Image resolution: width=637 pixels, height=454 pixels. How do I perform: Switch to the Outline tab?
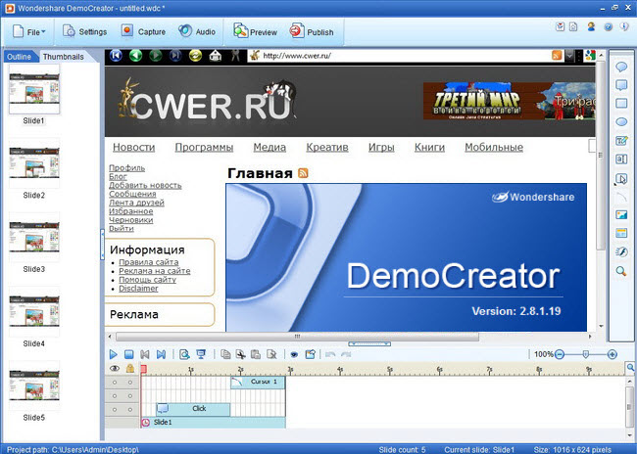click(x=20, y=57)
